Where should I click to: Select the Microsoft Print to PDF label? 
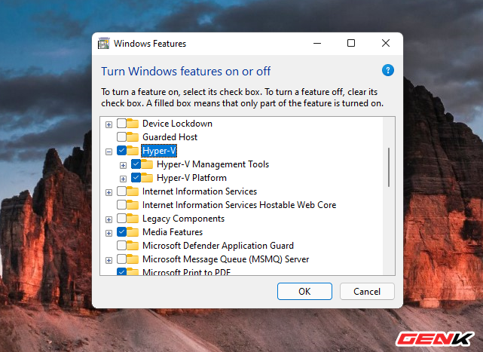point(186,272)
